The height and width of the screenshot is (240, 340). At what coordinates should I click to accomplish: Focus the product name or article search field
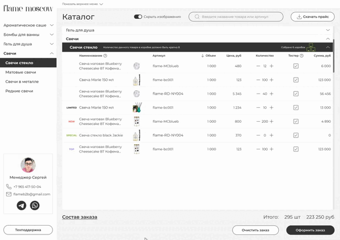[x=236, y=17]
